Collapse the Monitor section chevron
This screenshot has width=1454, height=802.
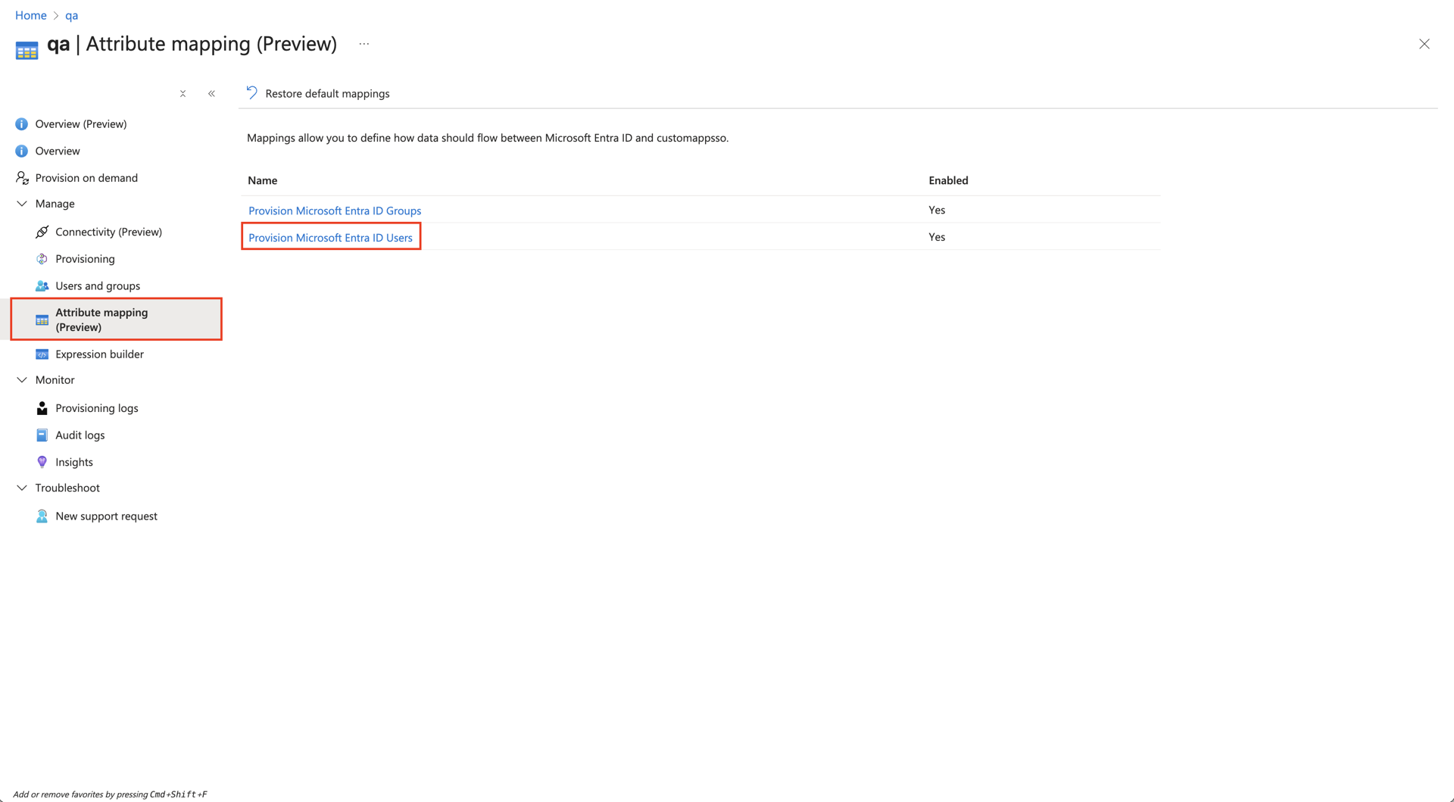pos(22,380)
